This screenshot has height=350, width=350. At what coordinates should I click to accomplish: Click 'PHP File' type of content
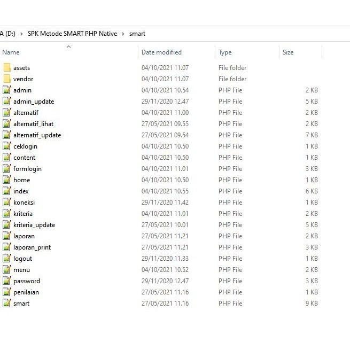tap(230, 158)
